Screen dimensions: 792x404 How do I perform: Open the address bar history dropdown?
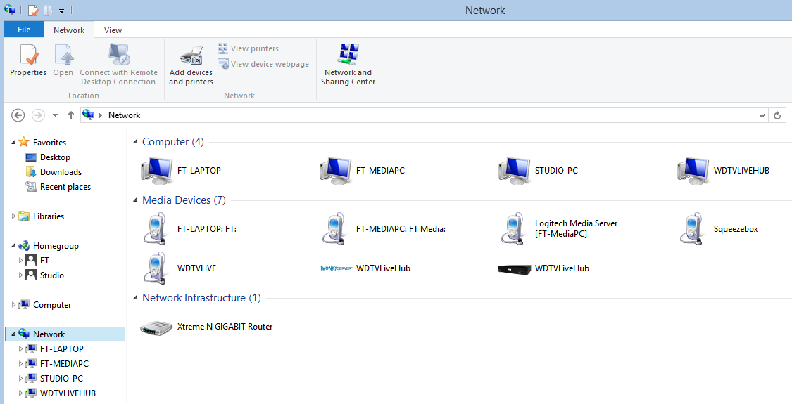762,115
